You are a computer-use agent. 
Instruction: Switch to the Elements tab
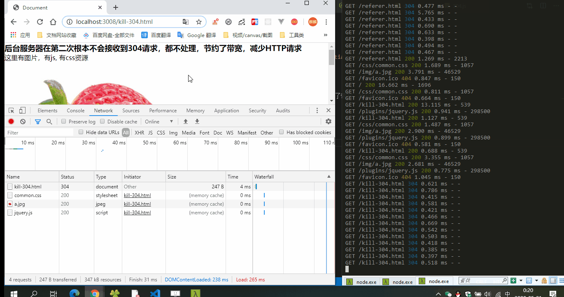click(x=47, y=110)
